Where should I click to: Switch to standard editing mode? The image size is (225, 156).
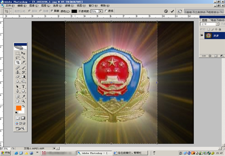coord(18,118)
